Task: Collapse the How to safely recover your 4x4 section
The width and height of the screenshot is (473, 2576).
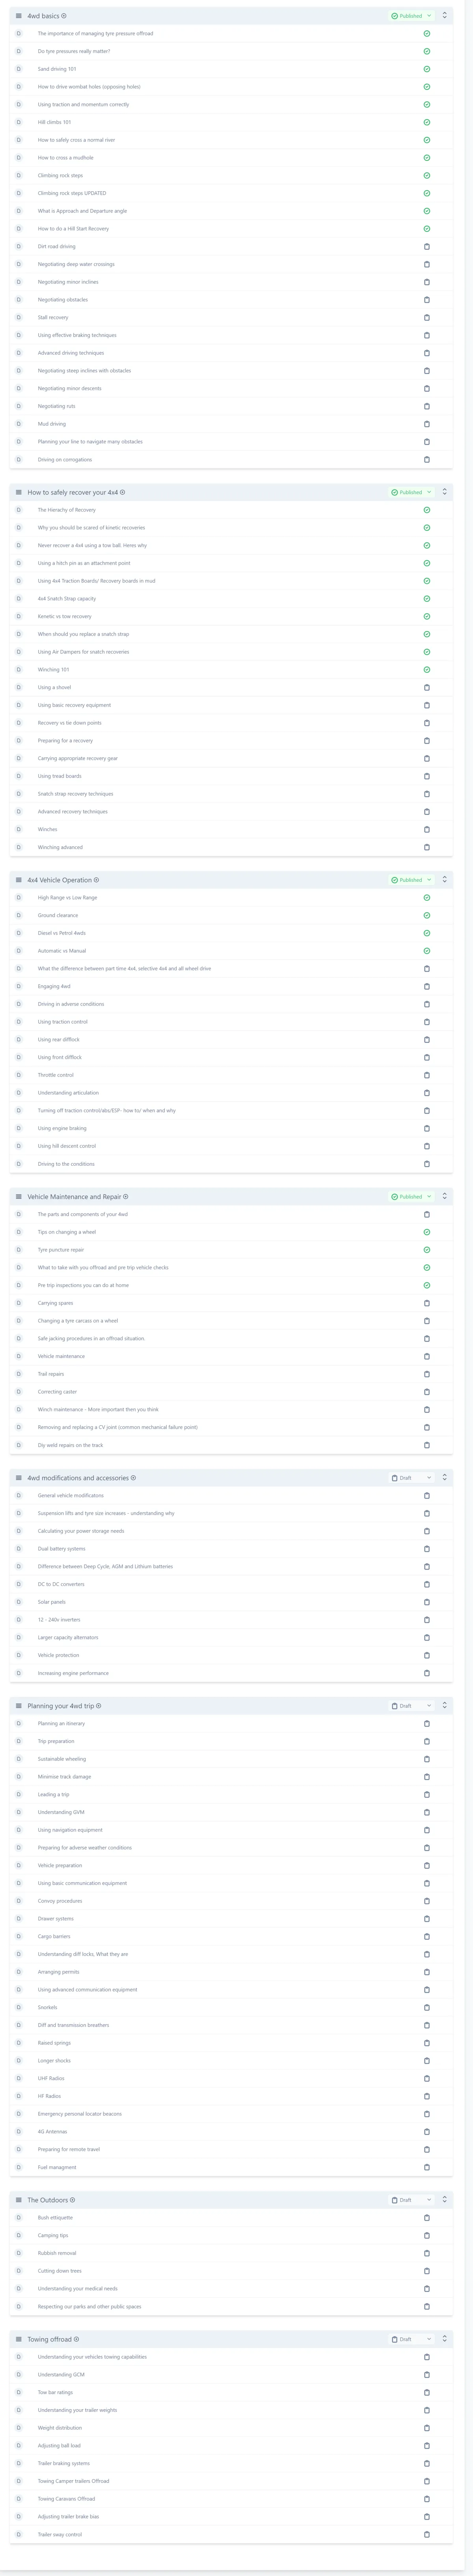Action: click(x=445, y=492)
